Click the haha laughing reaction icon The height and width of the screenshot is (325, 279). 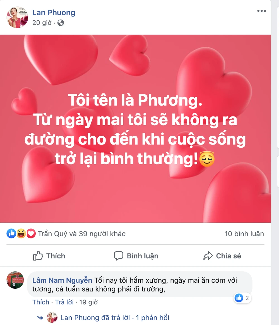(x=21, y=233)
